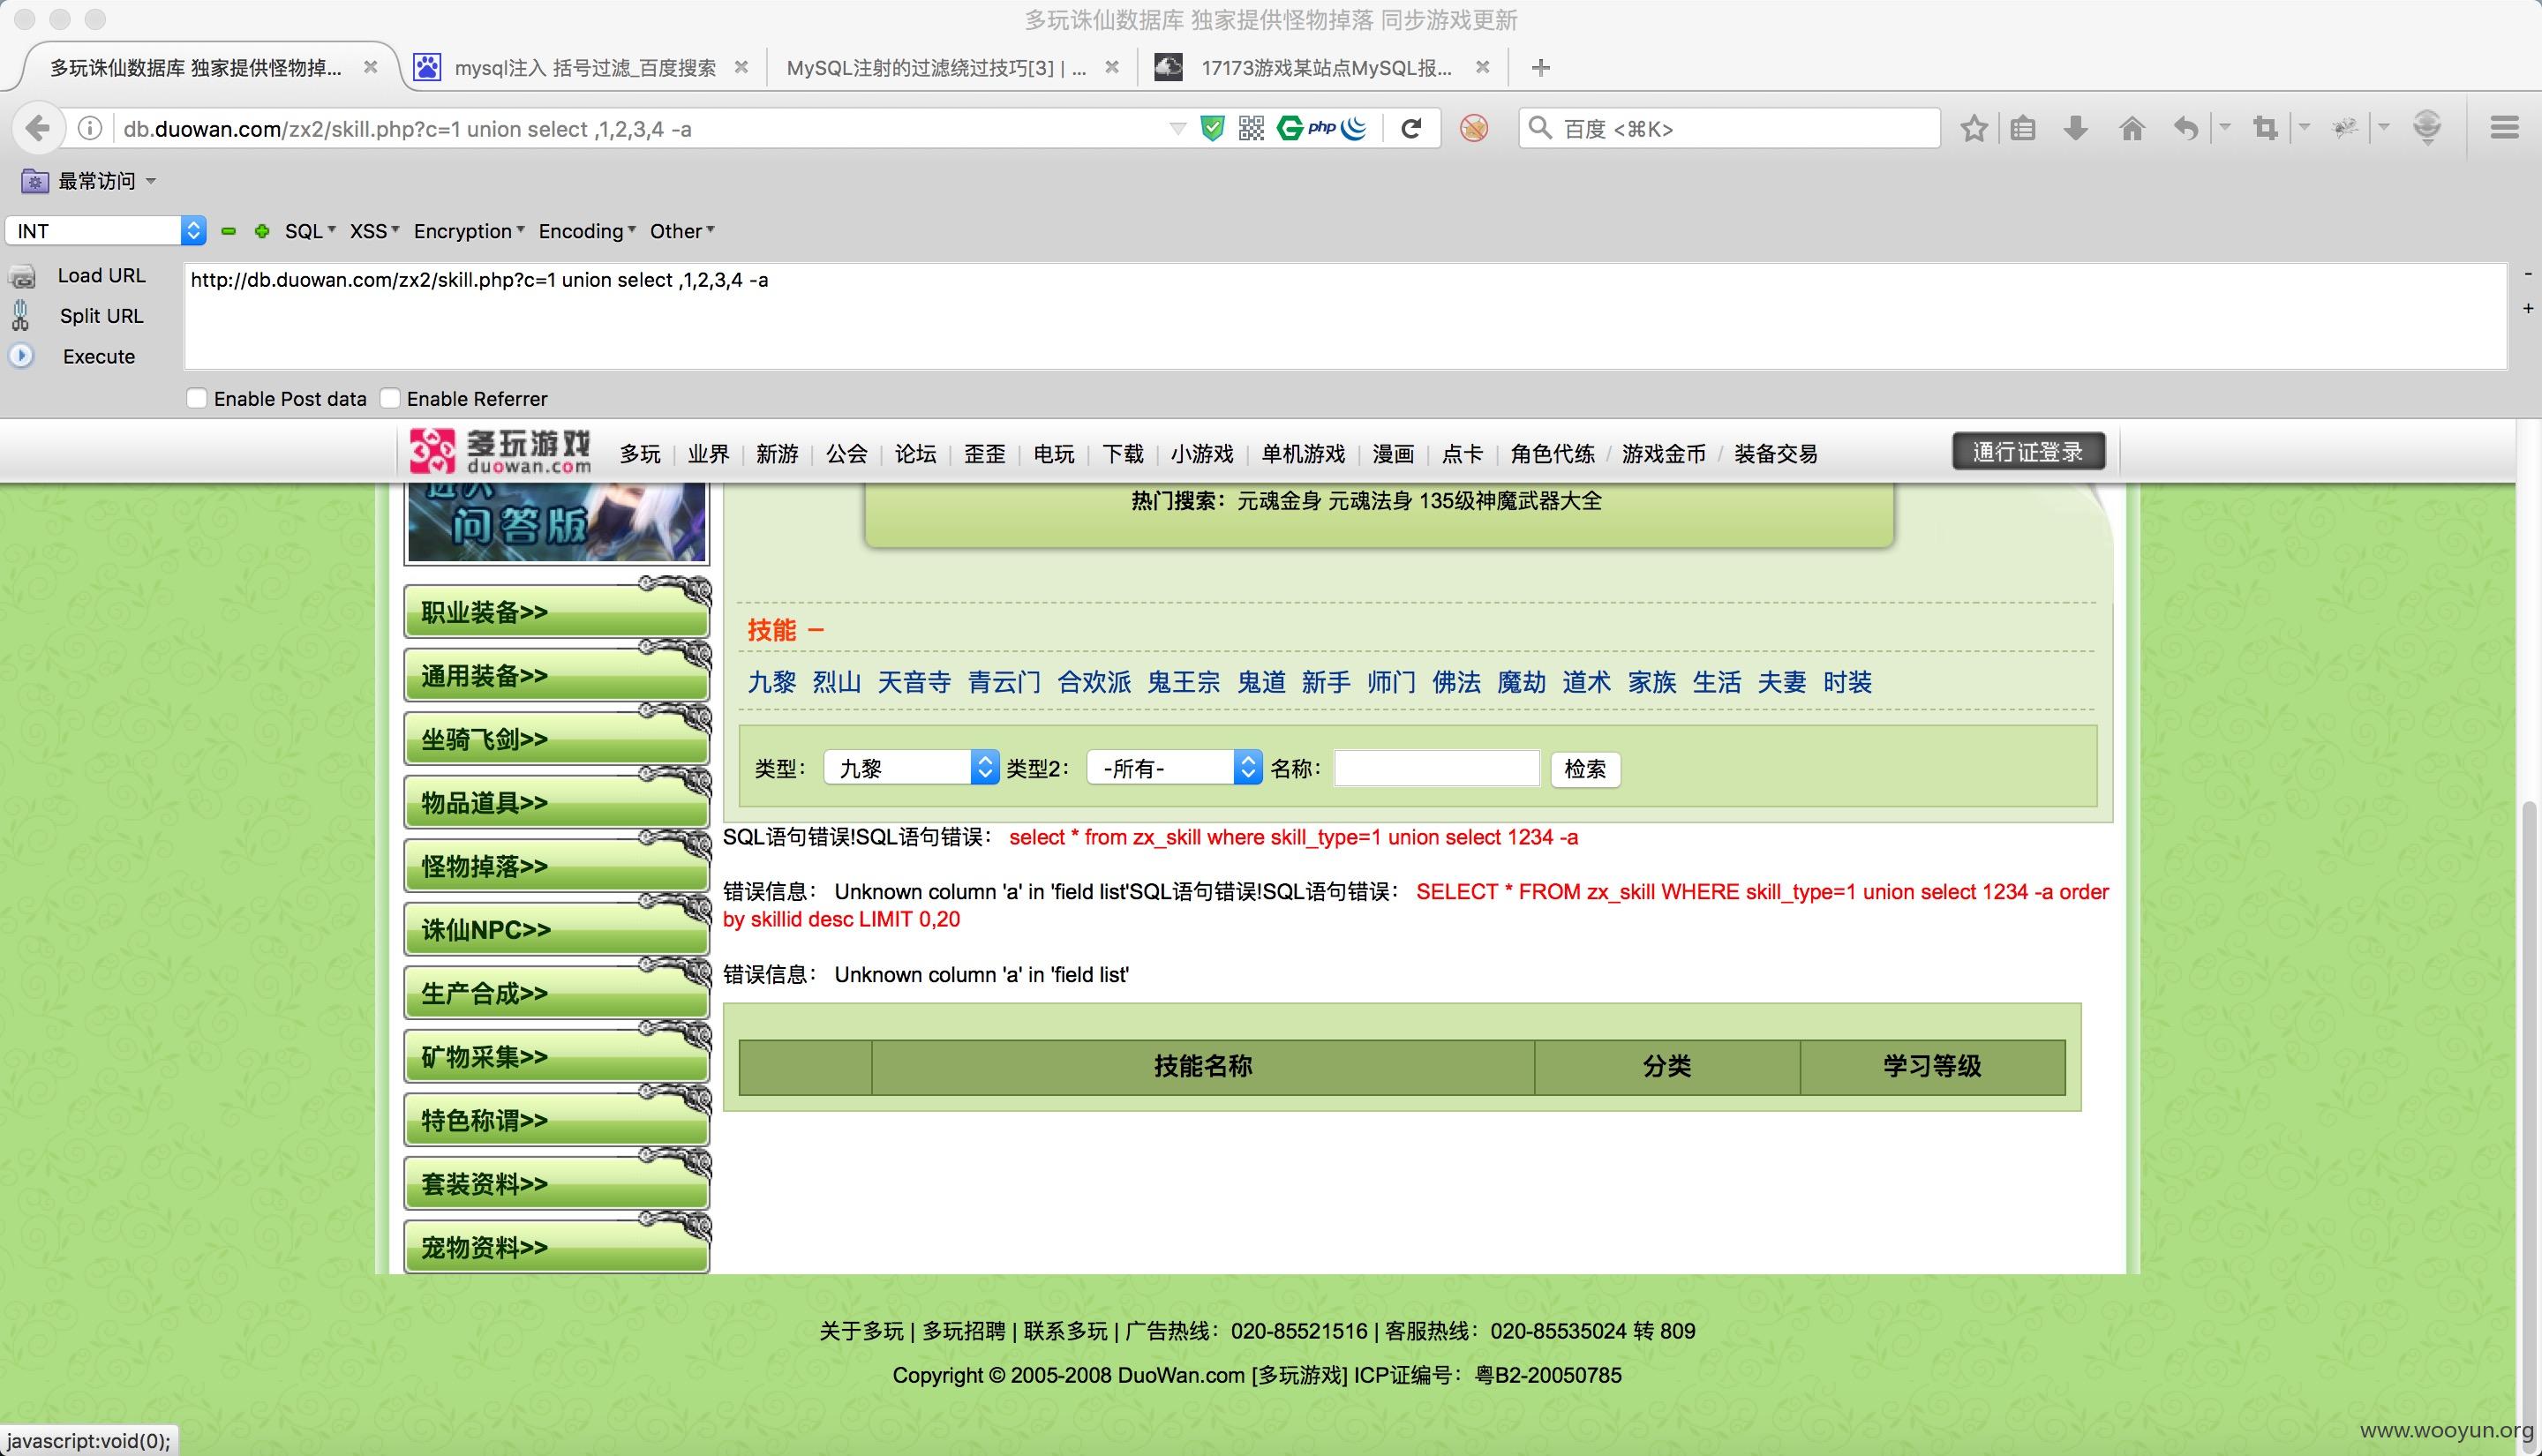
Task: Open 宠物资料>> sidebar button
Action: click(556, 1246)
